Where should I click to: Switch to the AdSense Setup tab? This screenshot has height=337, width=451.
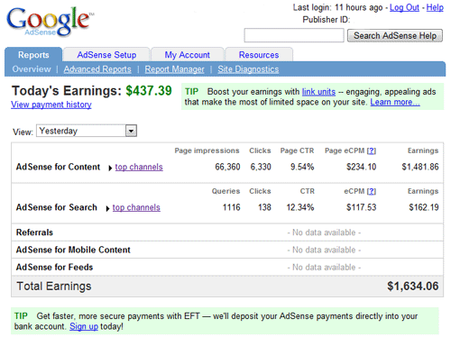click(106, 55)
